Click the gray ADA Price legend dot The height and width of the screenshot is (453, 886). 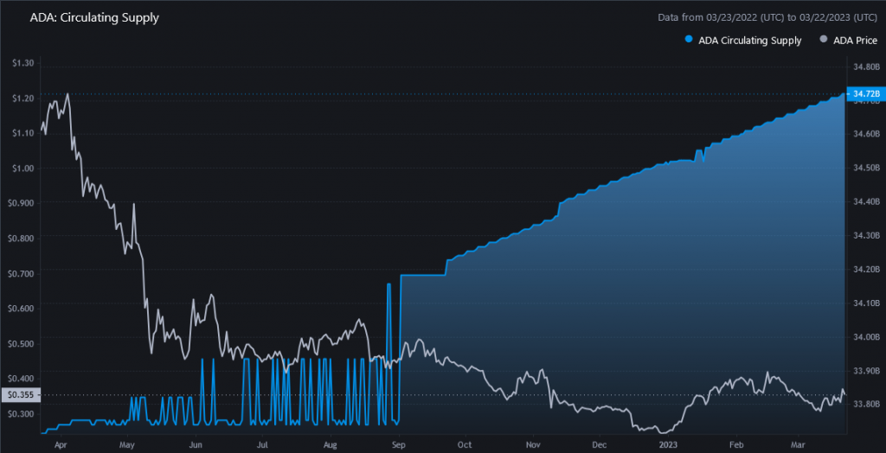[x=823, y=40]
